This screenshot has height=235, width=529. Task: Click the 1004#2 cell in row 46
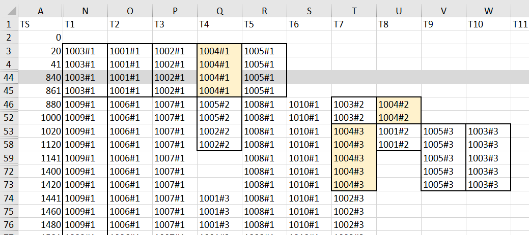point(399,104)
